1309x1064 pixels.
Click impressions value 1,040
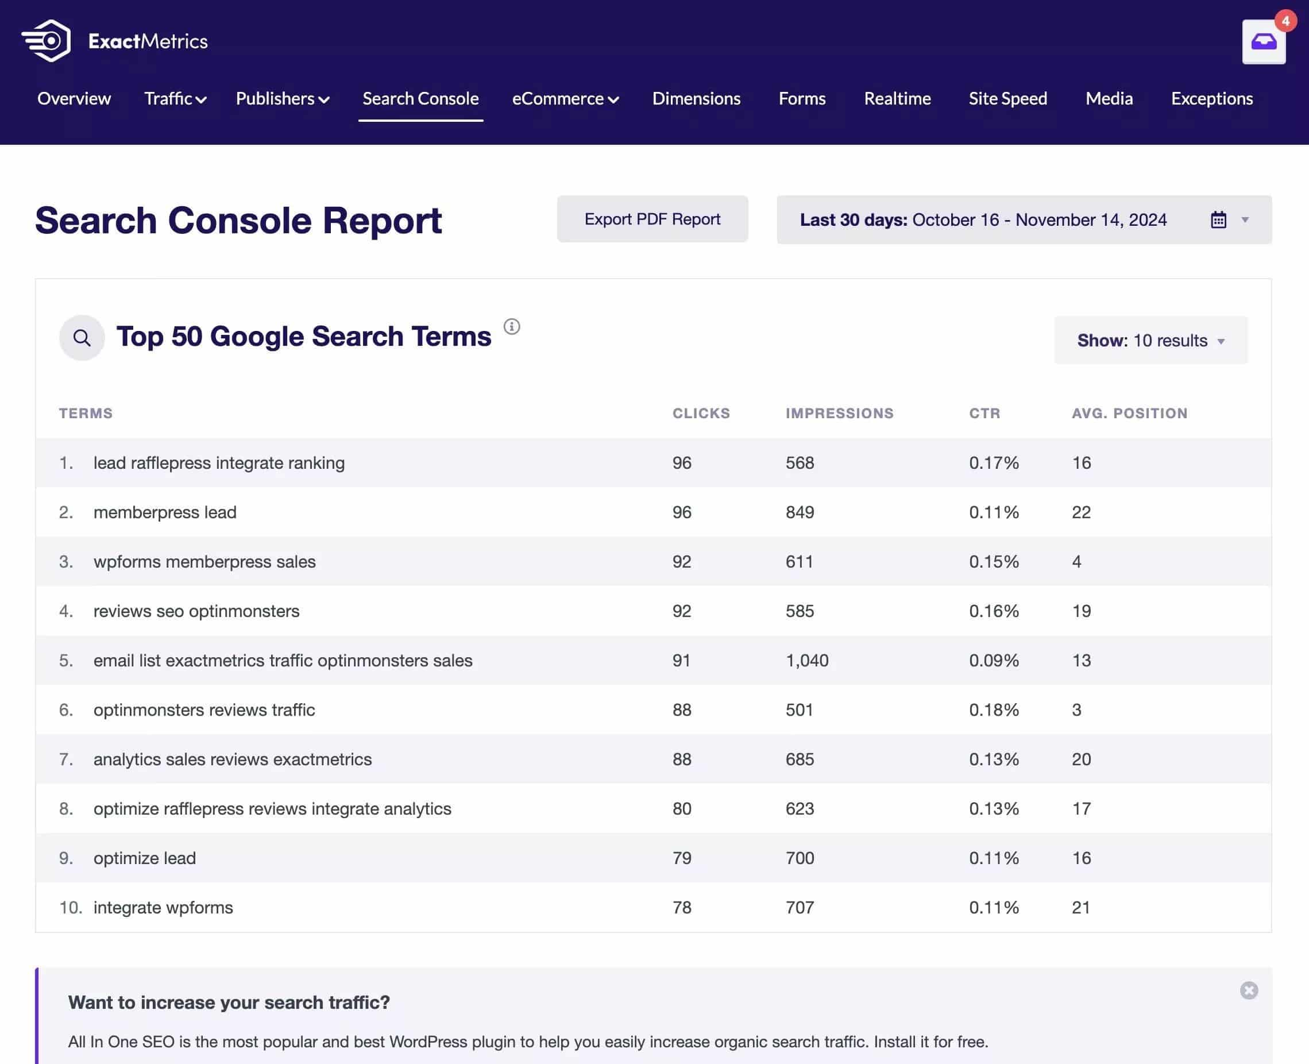[x=807, y=660]
